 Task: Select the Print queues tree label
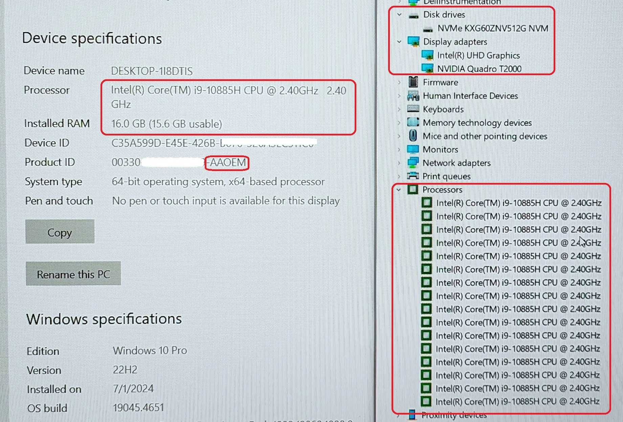click(446, 176)
